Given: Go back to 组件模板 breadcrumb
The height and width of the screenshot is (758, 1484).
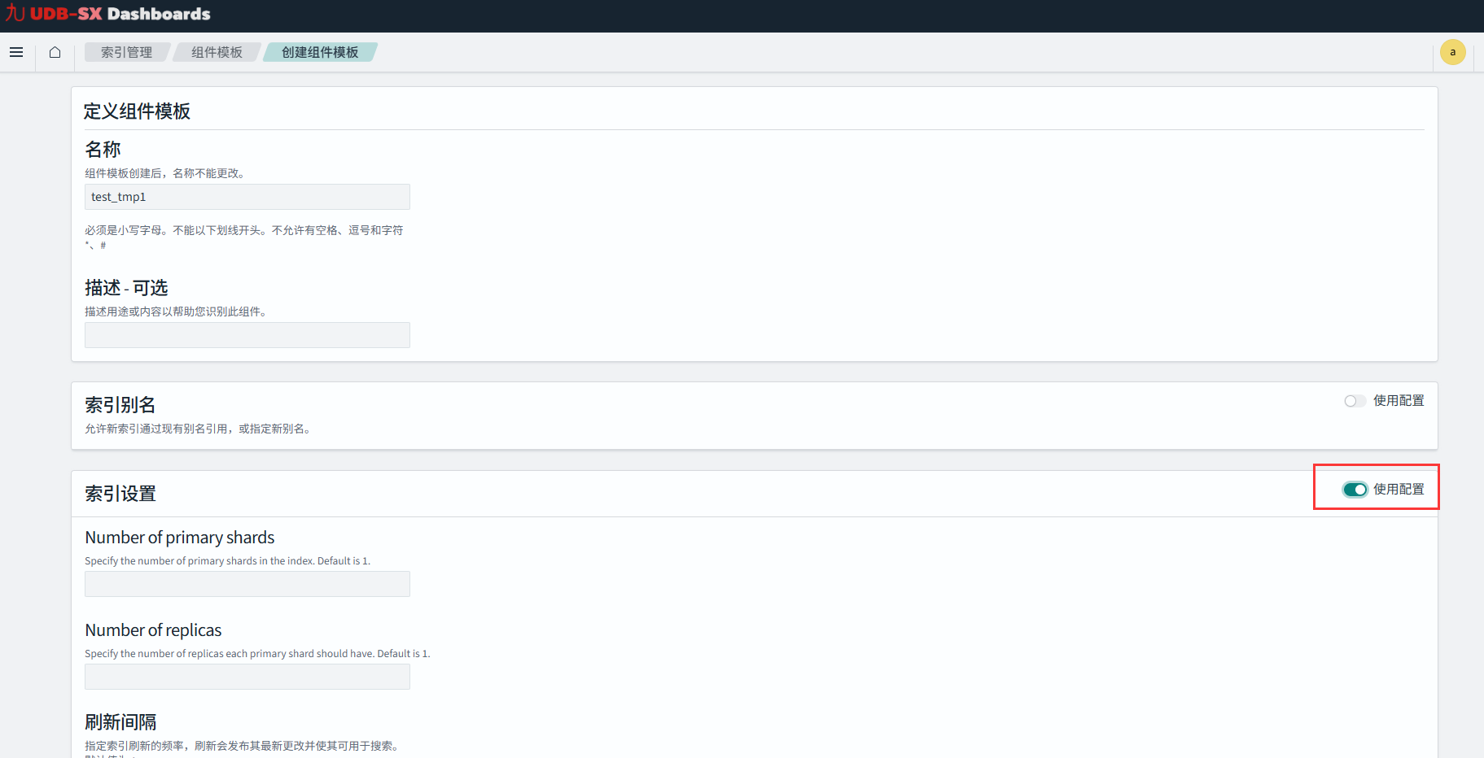Looking at the screenshot, I should 217,52.
